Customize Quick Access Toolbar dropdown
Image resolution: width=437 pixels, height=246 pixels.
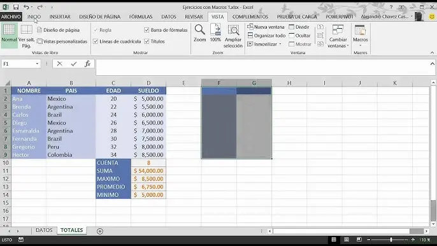coord(52,7)
